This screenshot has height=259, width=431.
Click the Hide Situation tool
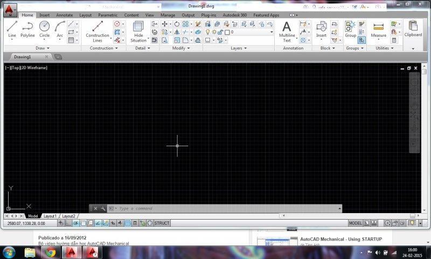pyautogui.click(x=138, y=30)
